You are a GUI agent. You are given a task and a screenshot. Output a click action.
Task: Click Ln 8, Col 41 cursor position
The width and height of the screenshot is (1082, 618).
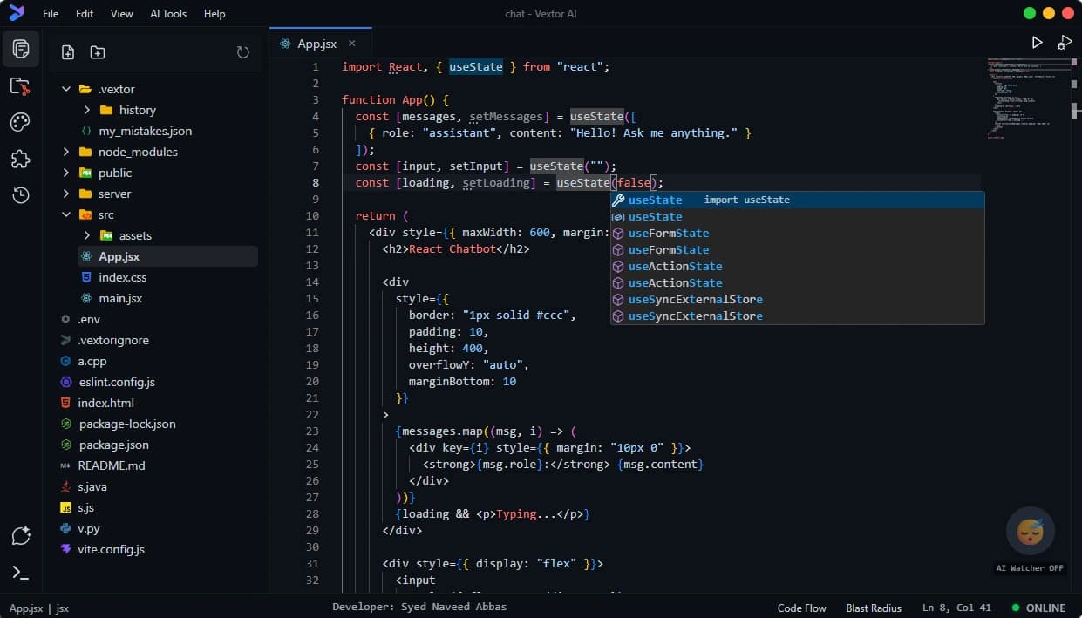click(956, 608)
